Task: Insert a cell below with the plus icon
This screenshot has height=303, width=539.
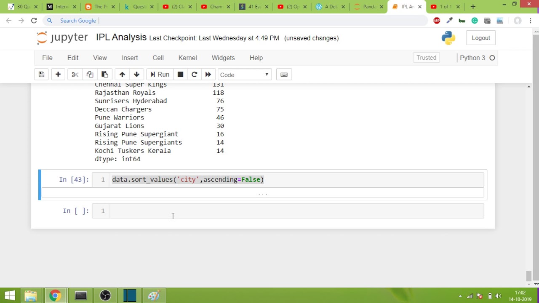Action: click(x=58, y=74)
